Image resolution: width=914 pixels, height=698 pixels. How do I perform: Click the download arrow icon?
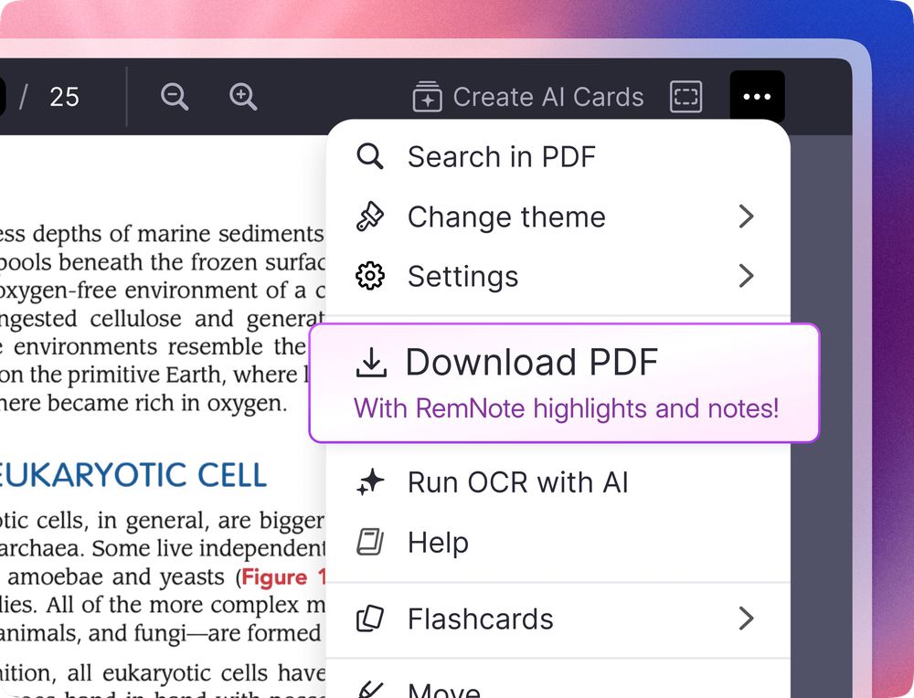tap(371, 363)
